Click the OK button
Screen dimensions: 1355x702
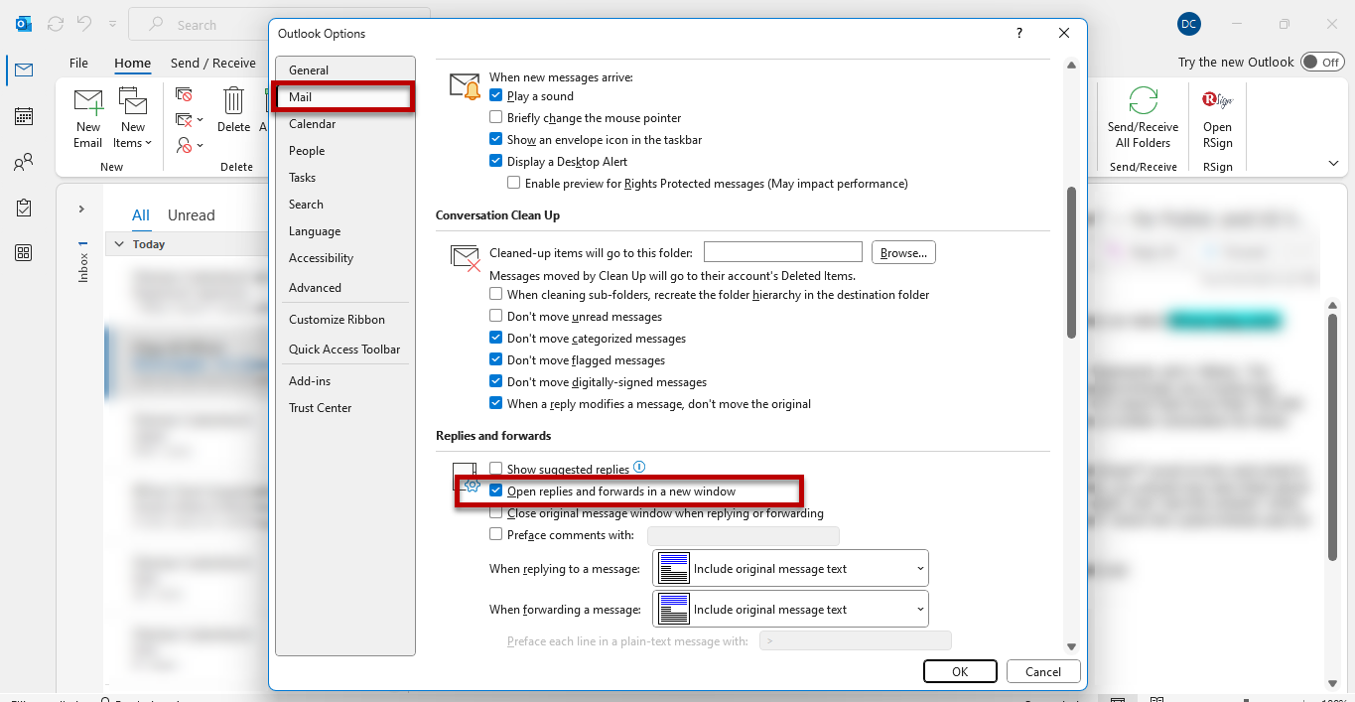[x=959, y=671]
